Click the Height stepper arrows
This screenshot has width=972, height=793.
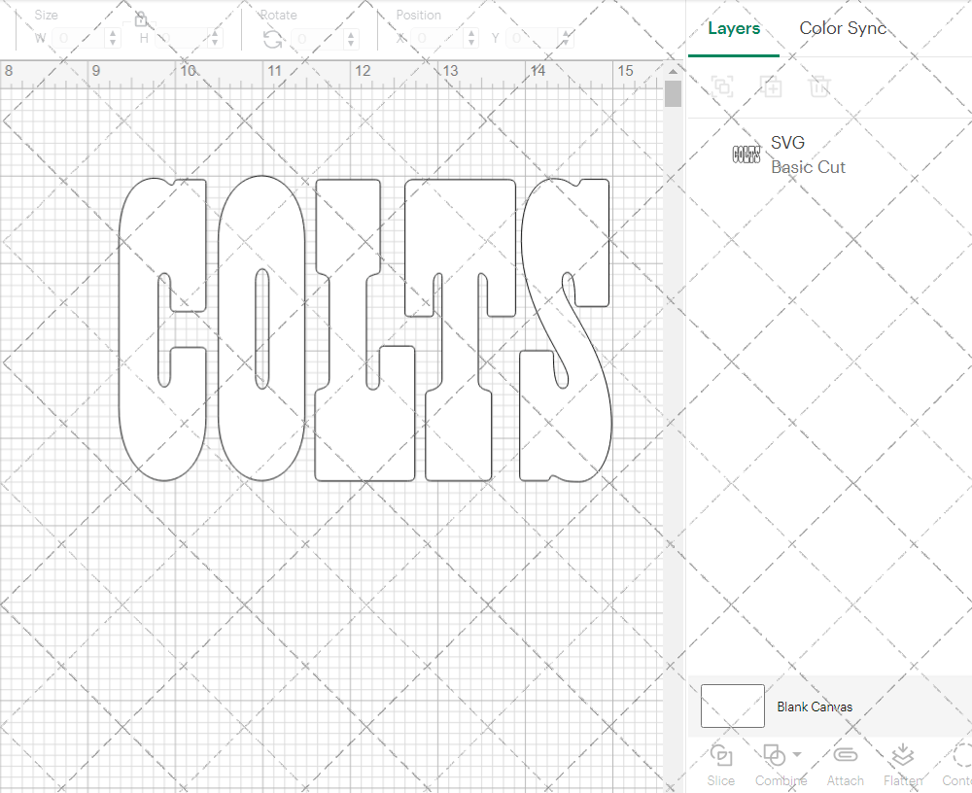coord(215,39)
